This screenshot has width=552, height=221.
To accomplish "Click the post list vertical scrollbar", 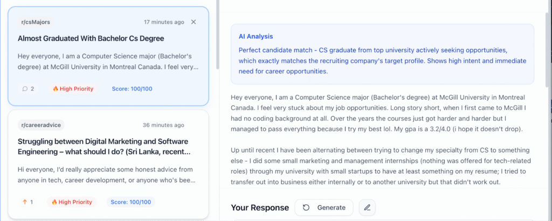I will (x=218, y=34).
